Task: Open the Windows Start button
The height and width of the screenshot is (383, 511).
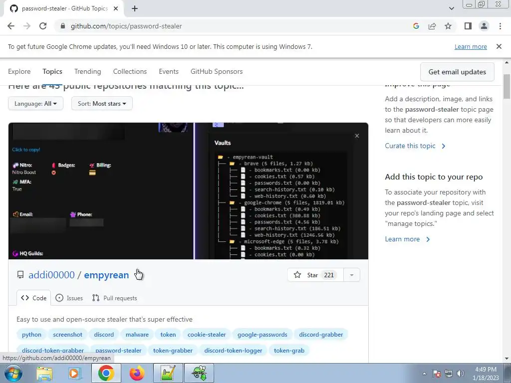Action: tap(12, 373)
